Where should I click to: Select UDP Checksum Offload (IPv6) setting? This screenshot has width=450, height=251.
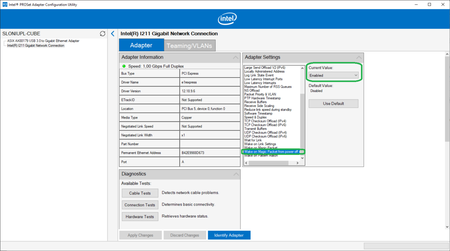point(265,137)
